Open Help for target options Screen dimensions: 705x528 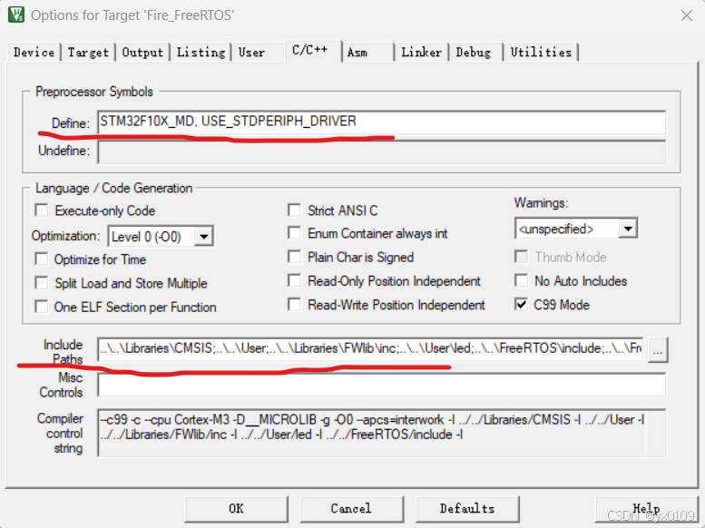pyautogui.click(x=646, y=509)
